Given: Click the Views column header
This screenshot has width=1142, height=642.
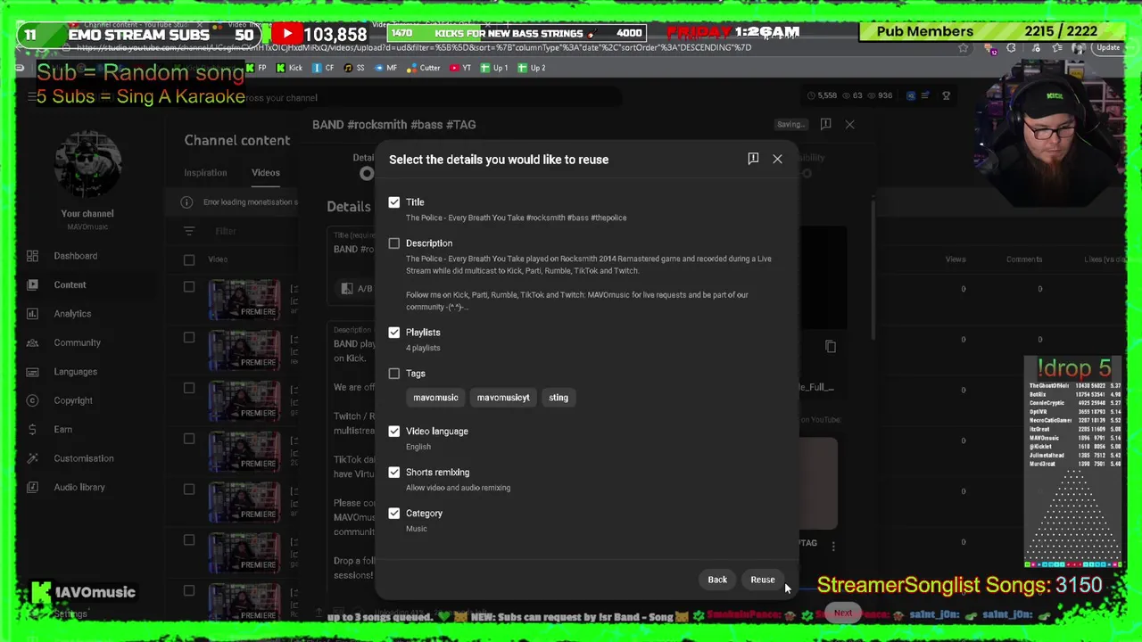Looking at the screenshot, I should tap(956, 259).
